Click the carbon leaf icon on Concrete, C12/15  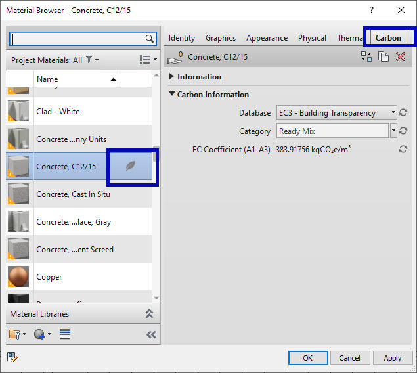click(x=130, y=166)
